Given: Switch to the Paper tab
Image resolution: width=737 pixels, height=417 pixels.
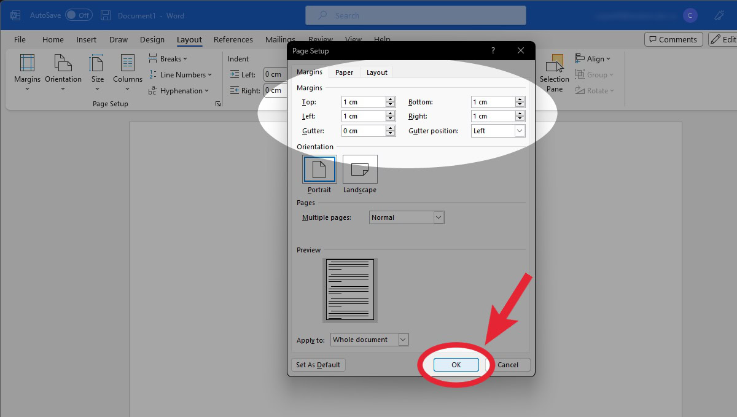Looking at the screenshot, I should tap(344, 72).
